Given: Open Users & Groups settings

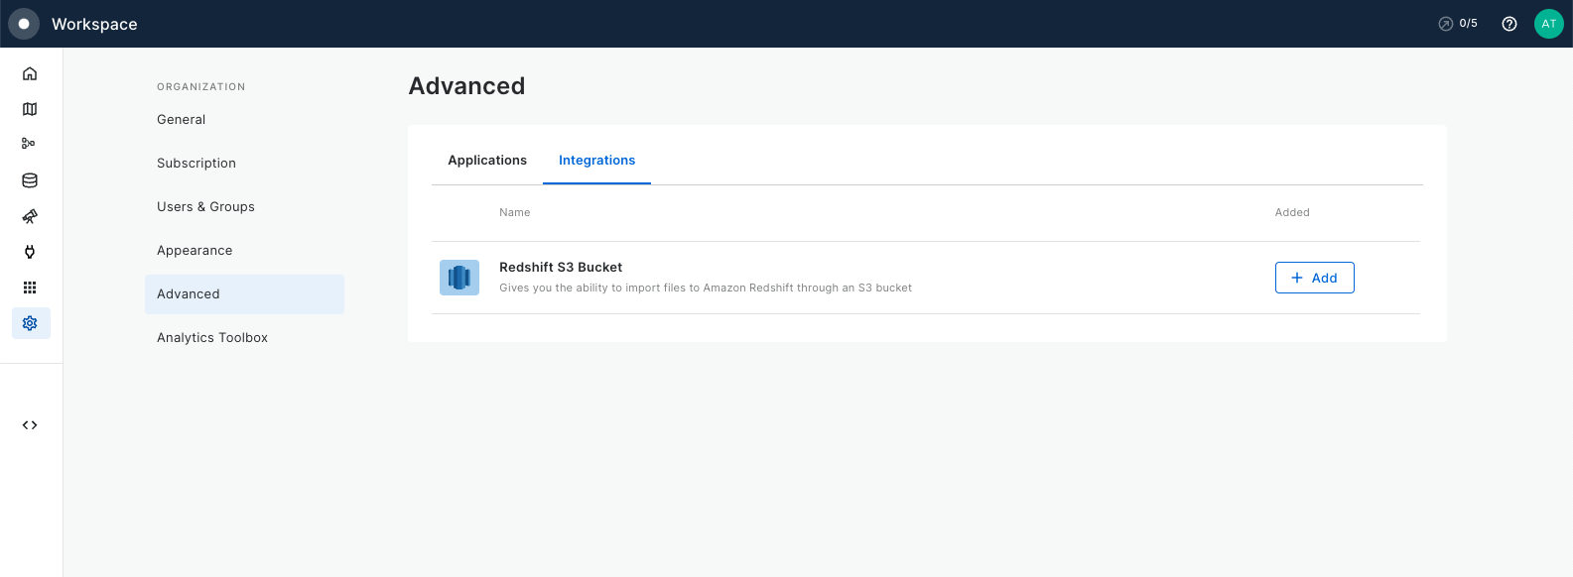Looking at the screenshot, I should point(205,207).
